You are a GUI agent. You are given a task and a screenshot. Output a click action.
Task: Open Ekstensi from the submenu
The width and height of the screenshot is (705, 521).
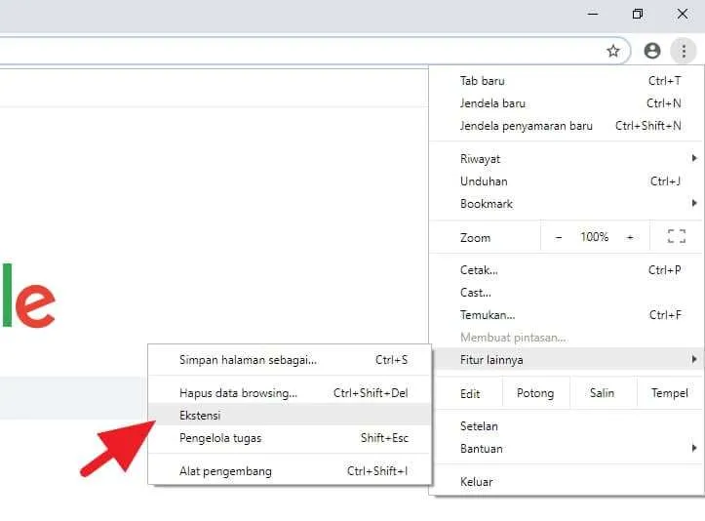pyautogui.click(x=290, y=416)
